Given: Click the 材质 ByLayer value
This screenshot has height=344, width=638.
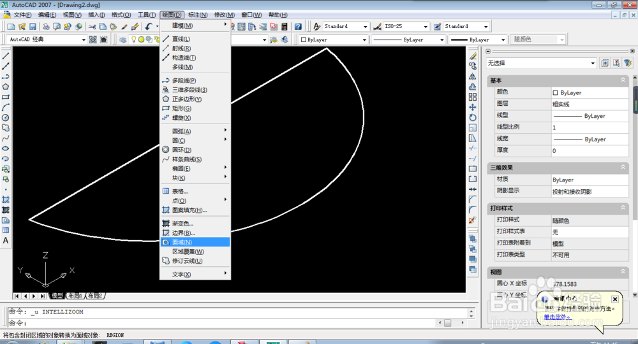Looking at the screenshot, I should (x=590, y=180).
